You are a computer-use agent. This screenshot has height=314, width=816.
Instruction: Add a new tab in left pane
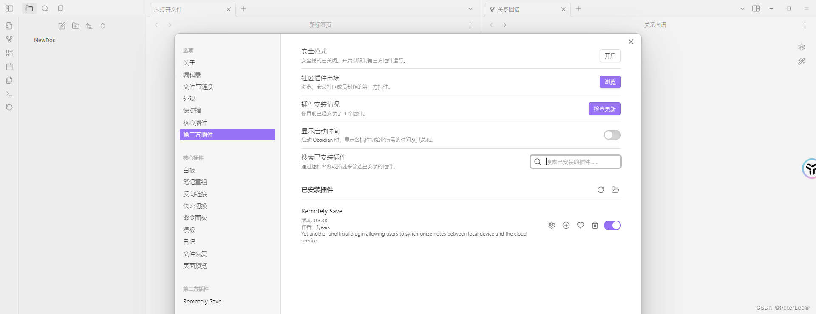coord(244,9)
